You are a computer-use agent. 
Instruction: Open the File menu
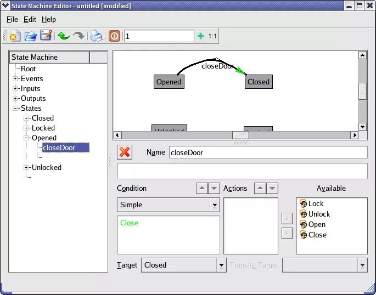(12, 19)
